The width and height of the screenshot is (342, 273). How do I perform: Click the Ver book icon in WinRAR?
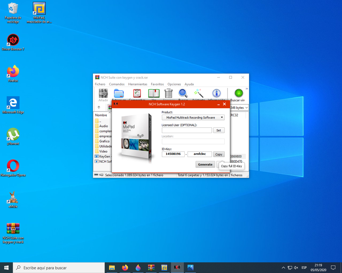click(154, 94)
